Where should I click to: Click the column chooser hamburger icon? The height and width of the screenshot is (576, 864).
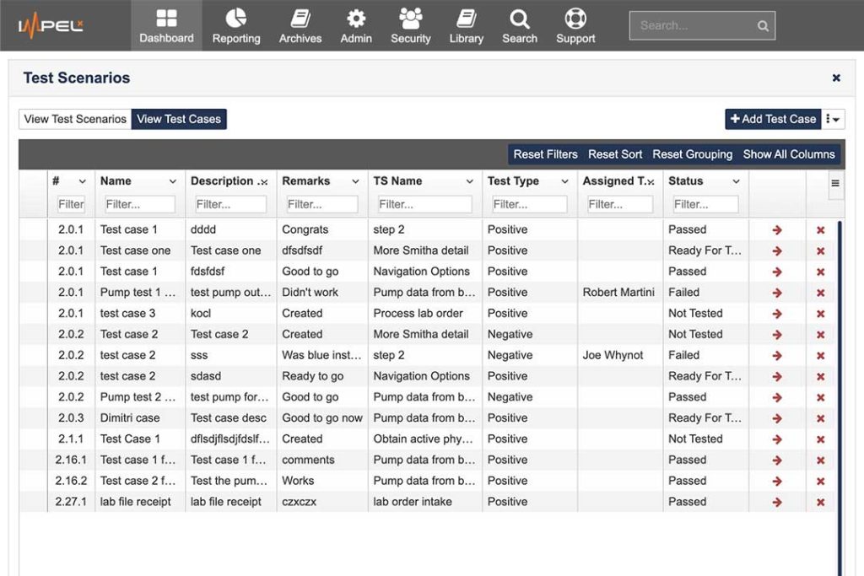834,182
